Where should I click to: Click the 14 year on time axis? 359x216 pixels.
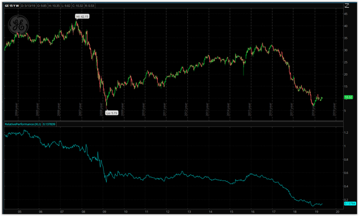point(210,212)
